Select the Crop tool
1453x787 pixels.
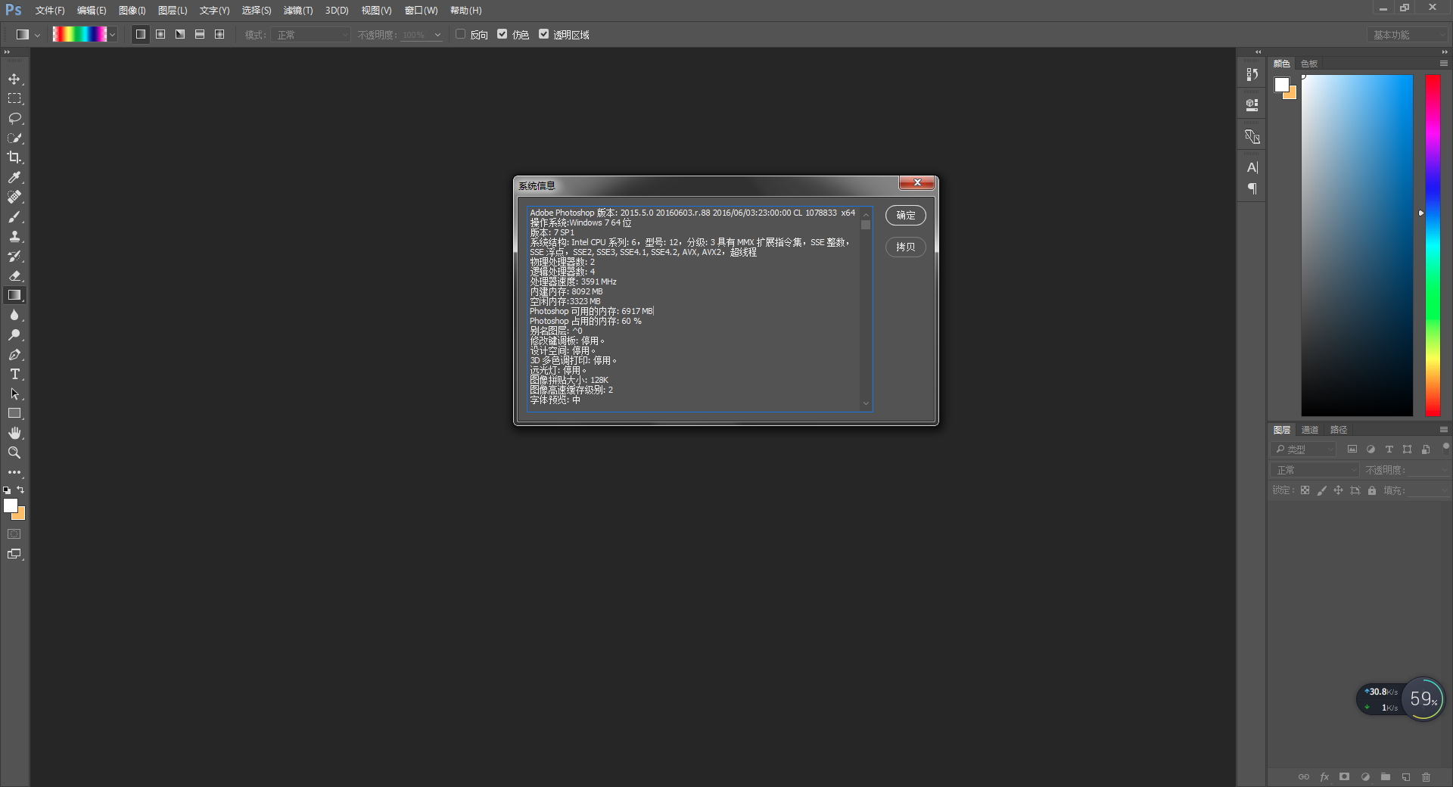pyautogui.click(x=14, y=157)
